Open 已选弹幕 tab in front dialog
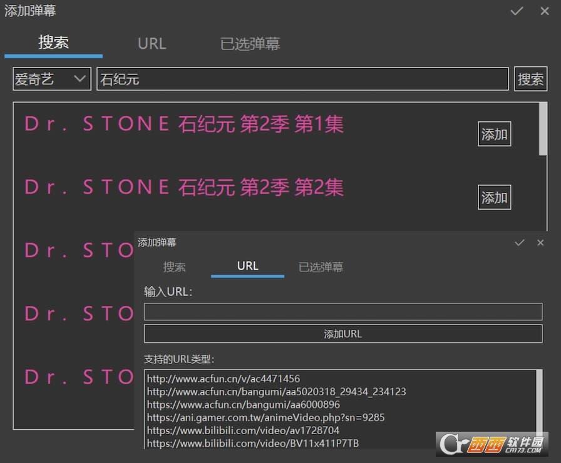 coord(321,267)
